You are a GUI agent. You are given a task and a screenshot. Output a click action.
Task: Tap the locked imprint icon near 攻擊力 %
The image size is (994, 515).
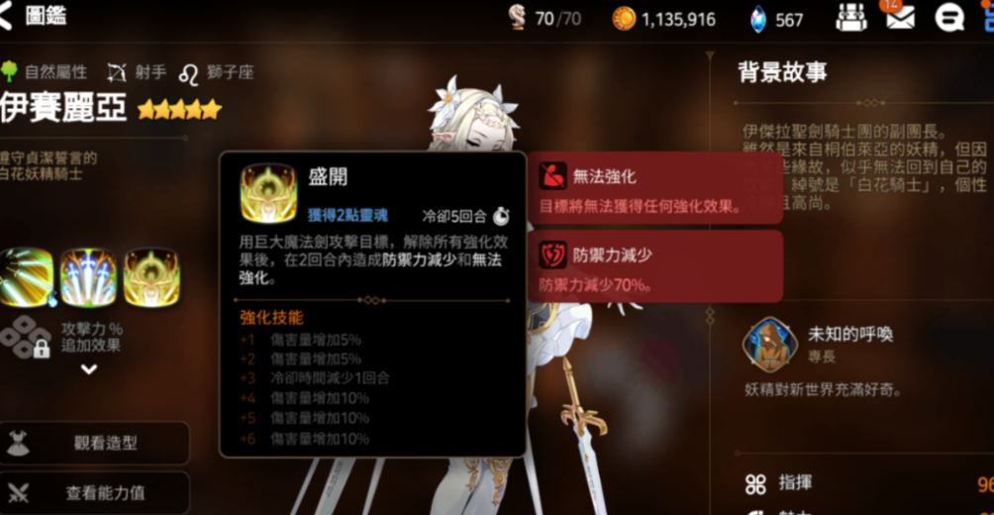[x=26, y=336]
